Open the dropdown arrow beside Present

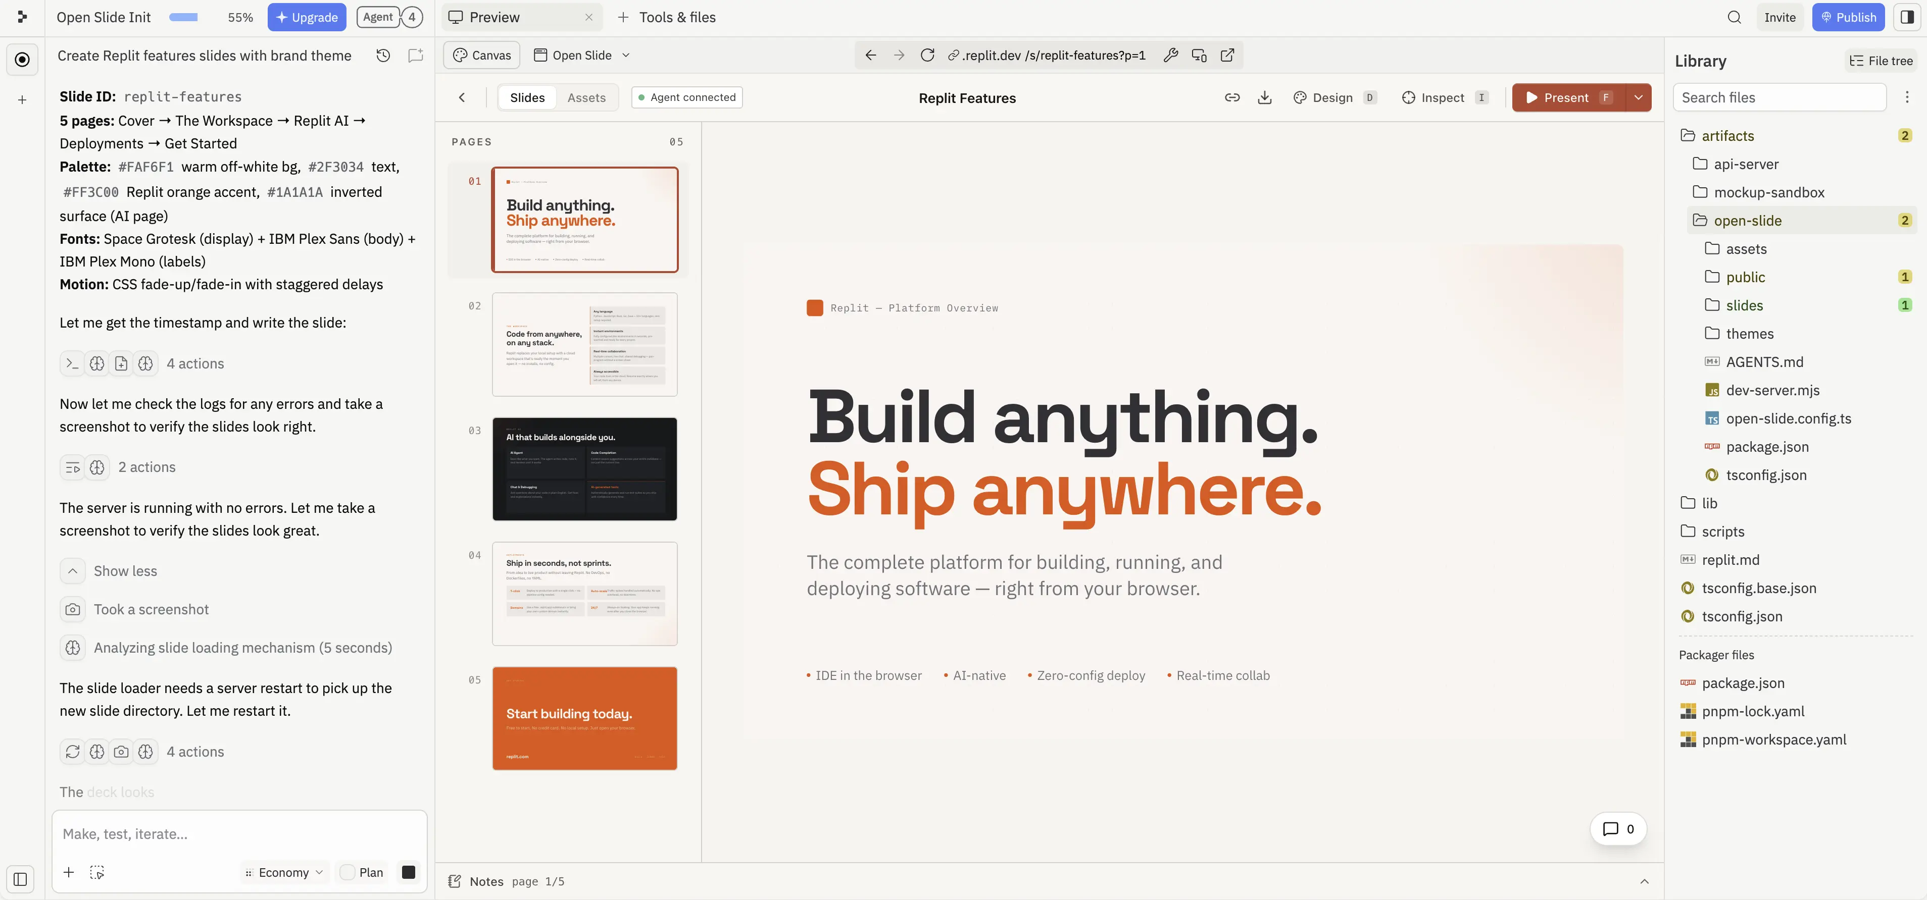[x=1638, y=97]
